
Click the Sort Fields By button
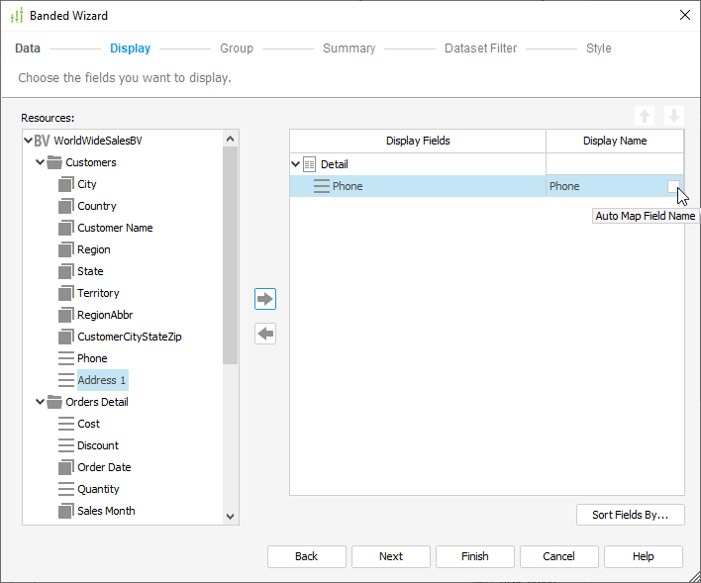(630, 515)
